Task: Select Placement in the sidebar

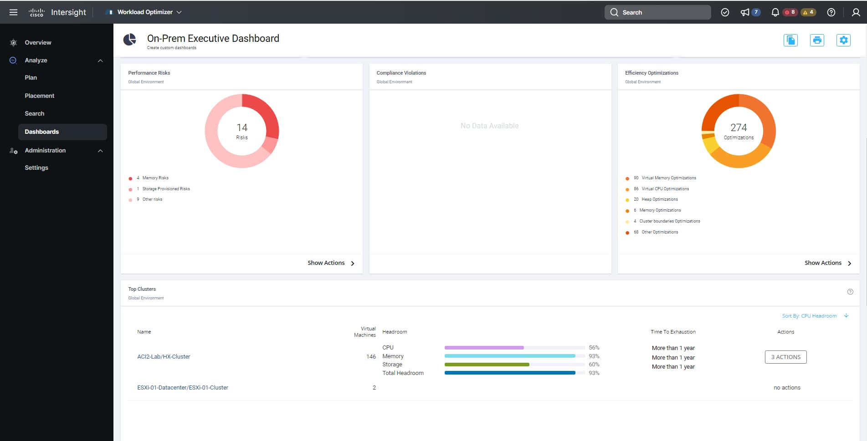Action: pos(39,96)
